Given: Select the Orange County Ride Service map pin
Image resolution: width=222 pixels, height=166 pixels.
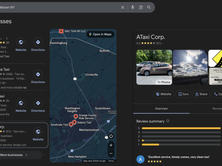Looking at the screenshot, I should (76, 116).
